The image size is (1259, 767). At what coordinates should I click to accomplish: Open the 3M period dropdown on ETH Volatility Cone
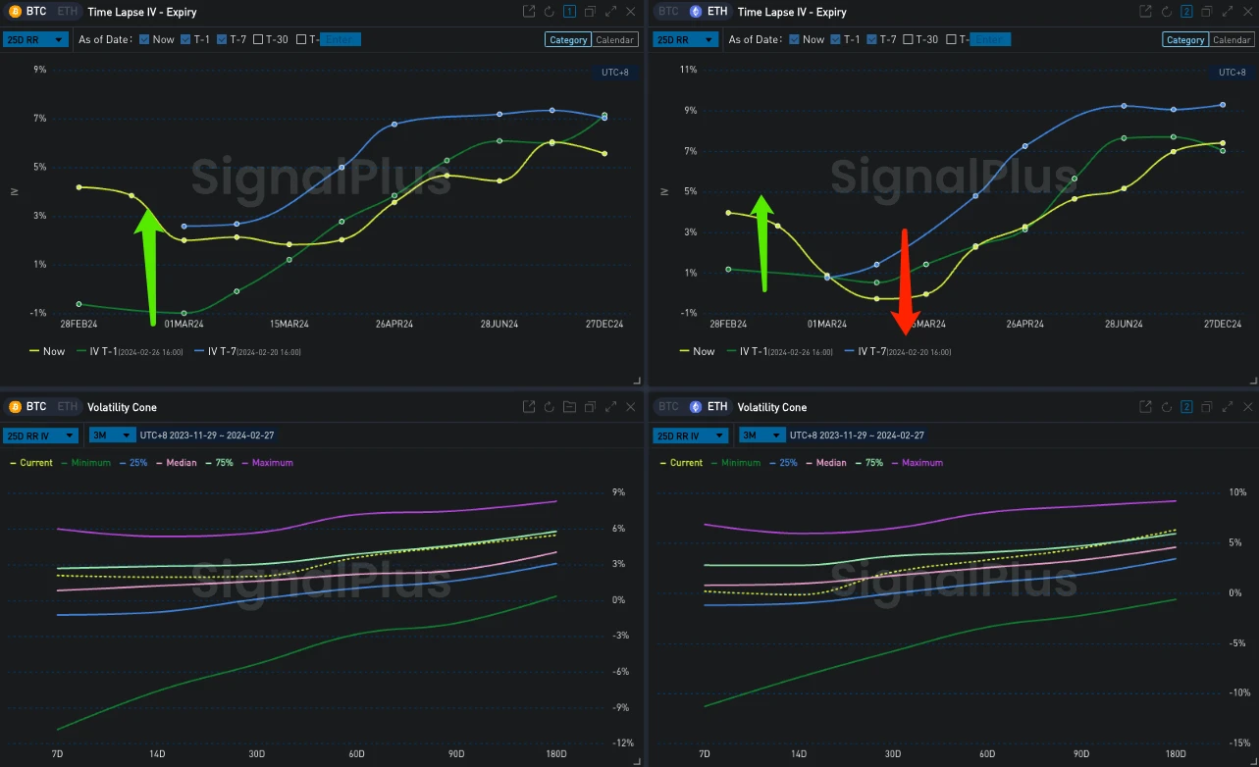761,435
